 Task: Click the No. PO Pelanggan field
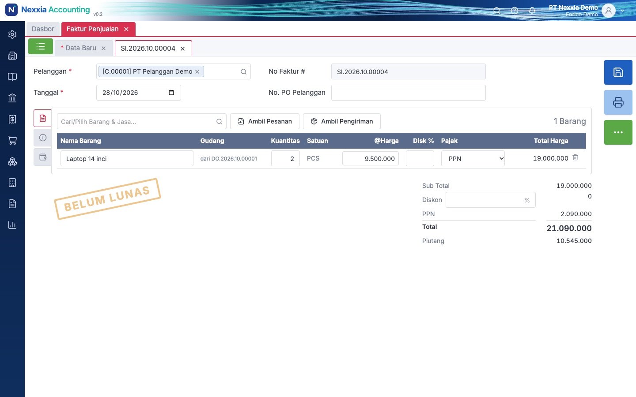pyautogui.click(x=409, y=93)
